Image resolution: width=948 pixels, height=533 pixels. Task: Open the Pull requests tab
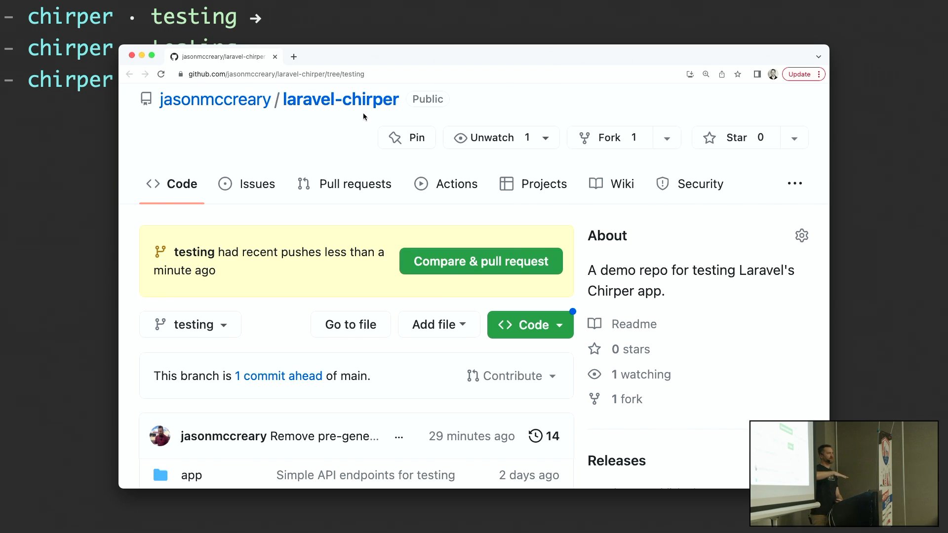pos(345,184)
